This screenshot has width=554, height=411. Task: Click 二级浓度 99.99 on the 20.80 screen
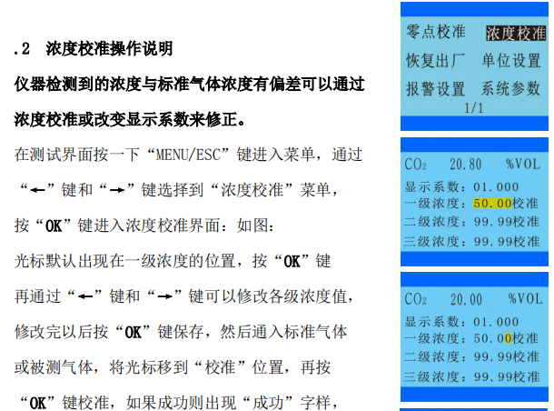[472, 222]
